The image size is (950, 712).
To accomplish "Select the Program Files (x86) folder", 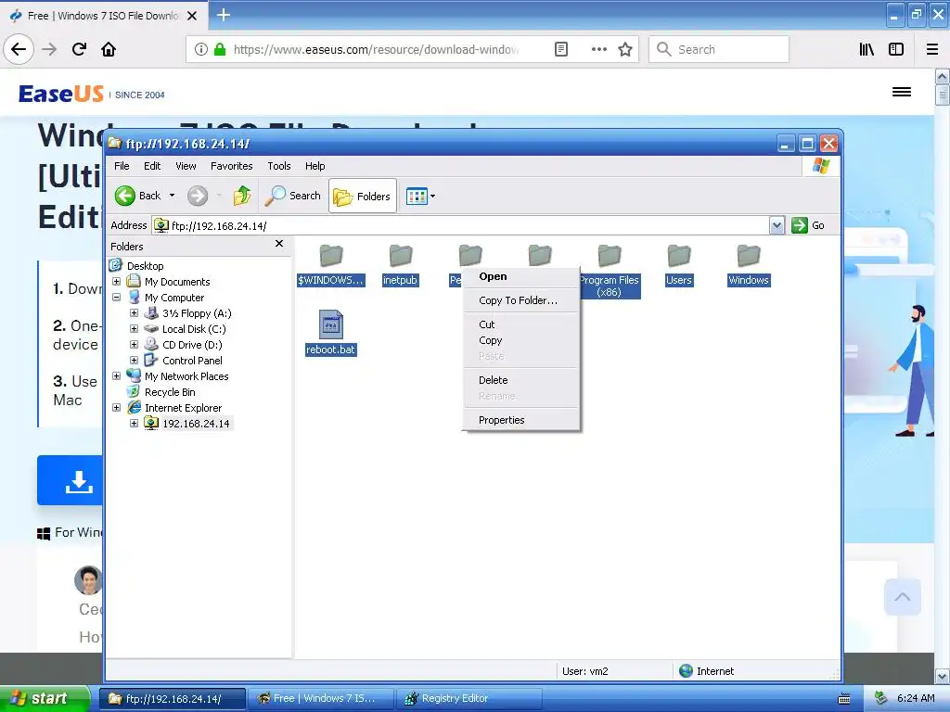I will click(609, 256).
